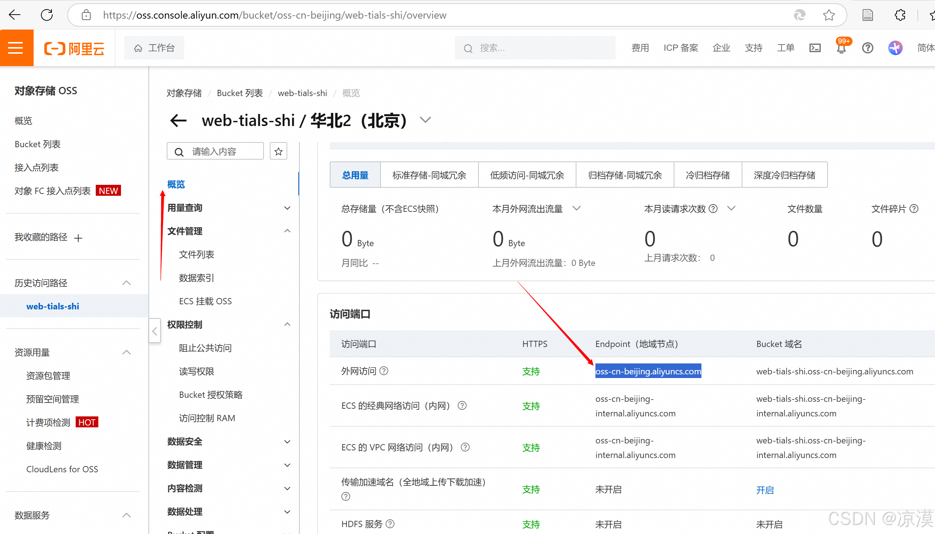Screen dimensions: 935x534
Task: Collapse the middle panel using the chevron handle
Action: (x=155, y=330)
